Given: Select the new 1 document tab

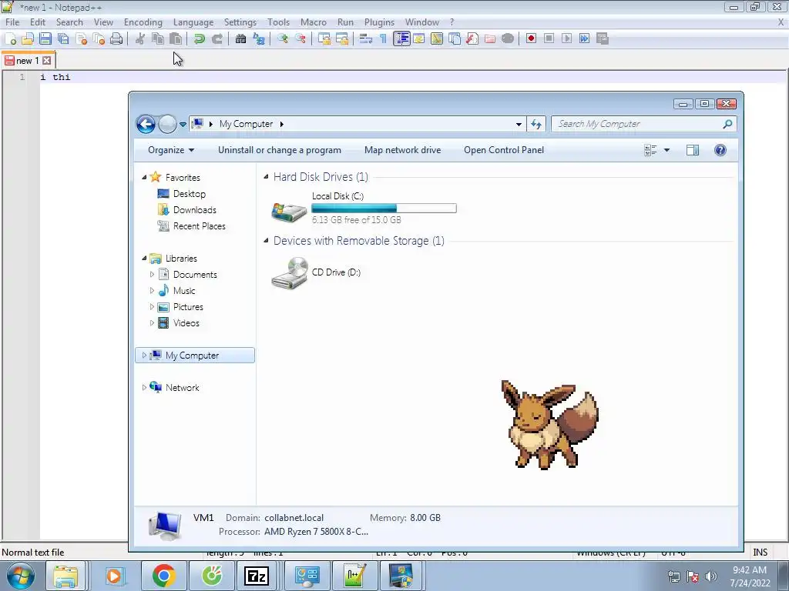Looking at the screenshot, I should [28, 61].
